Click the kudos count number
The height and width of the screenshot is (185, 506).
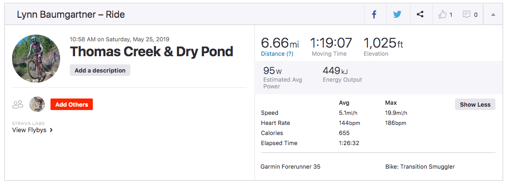[x=451, y=15]
